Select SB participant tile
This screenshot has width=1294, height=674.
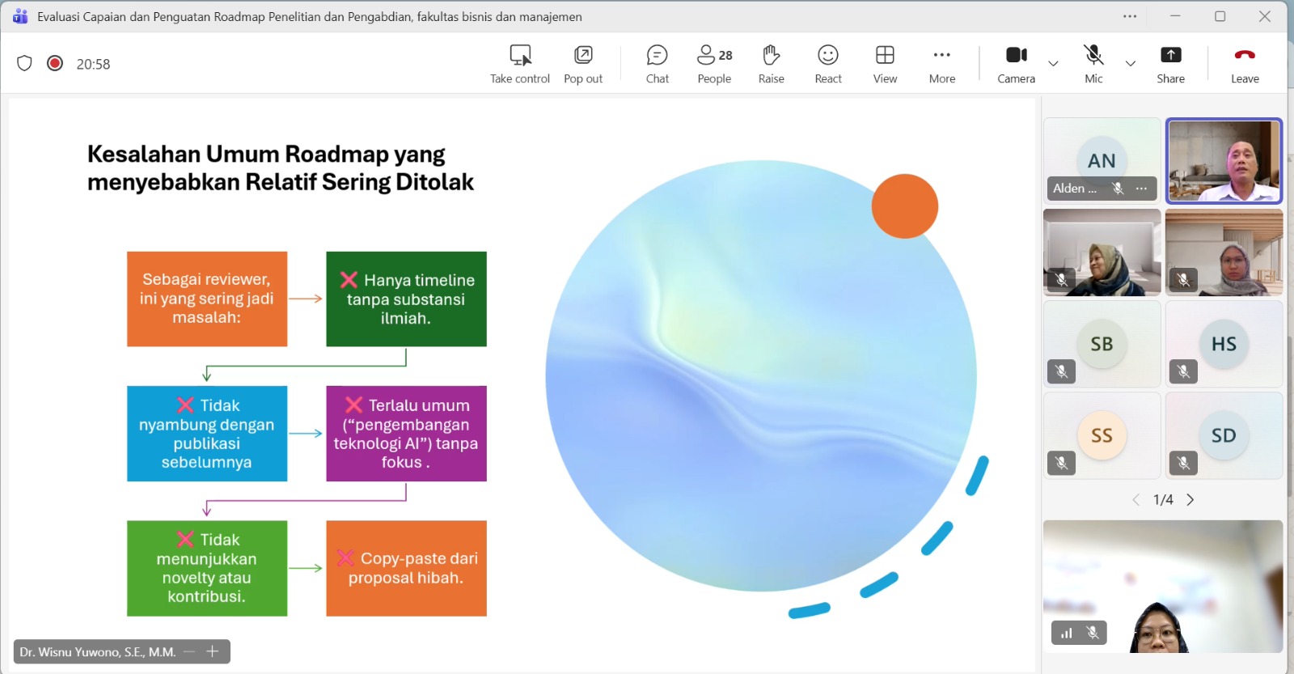[1102, 344]
